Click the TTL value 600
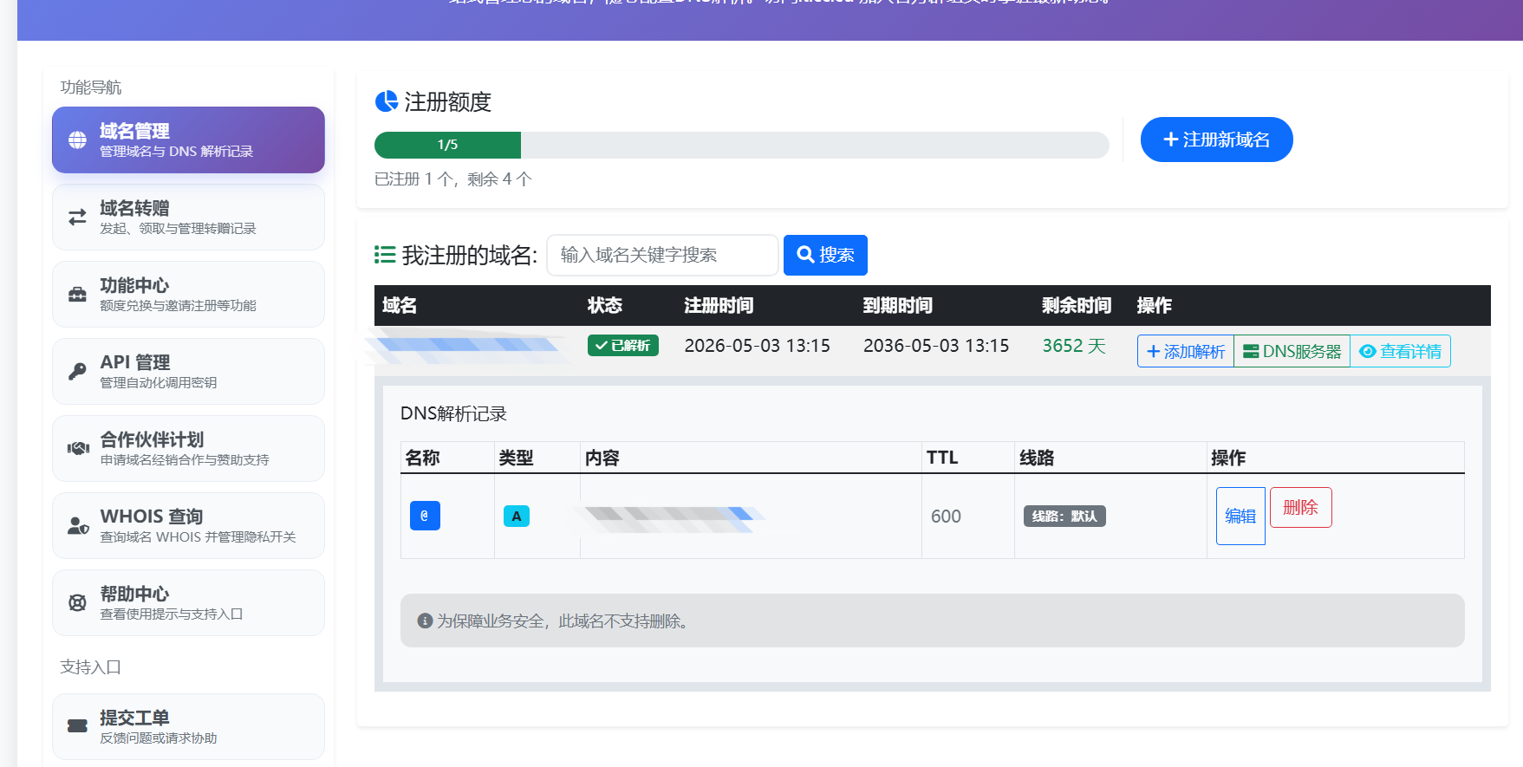The width and height of the screenshot is (1523, 767). (x=946, y=517)
